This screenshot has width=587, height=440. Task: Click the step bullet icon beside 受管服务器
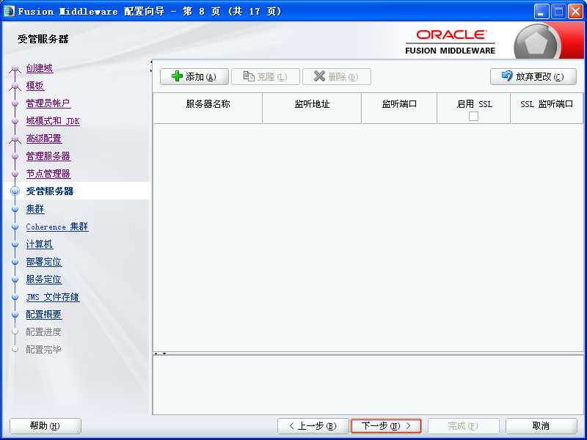click(x=15, y=191)
